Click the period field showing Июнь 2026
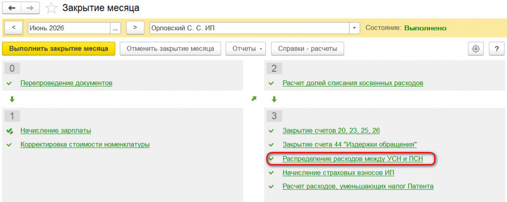The image size is (507, 202). click(x=69, y=28)
